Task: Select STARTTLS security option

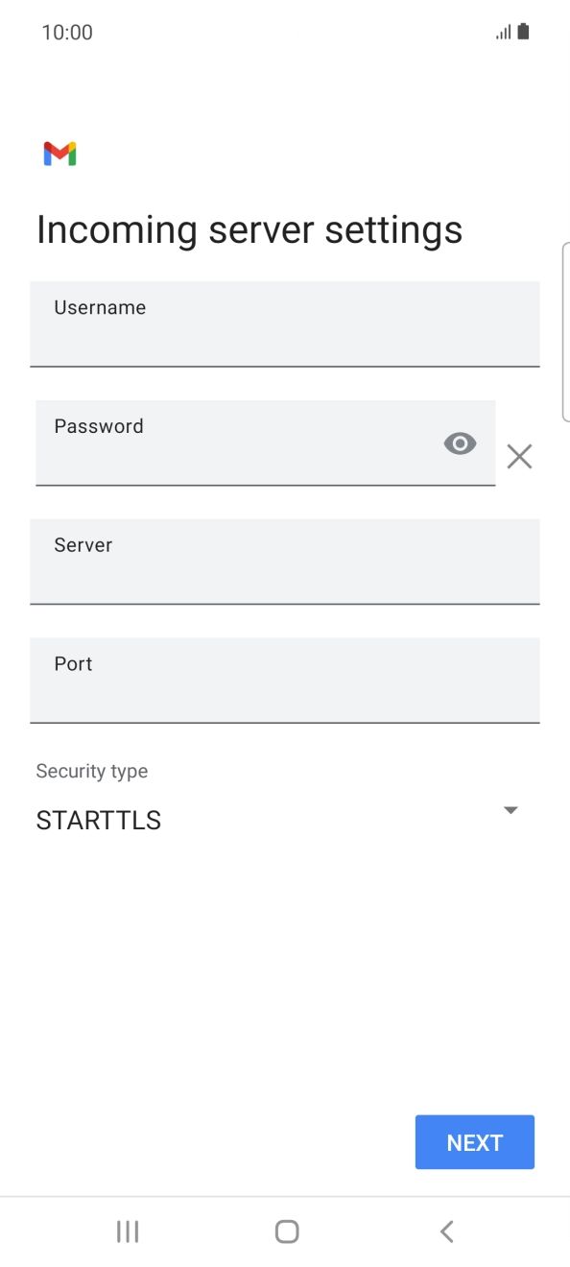Action: point(99,820)
